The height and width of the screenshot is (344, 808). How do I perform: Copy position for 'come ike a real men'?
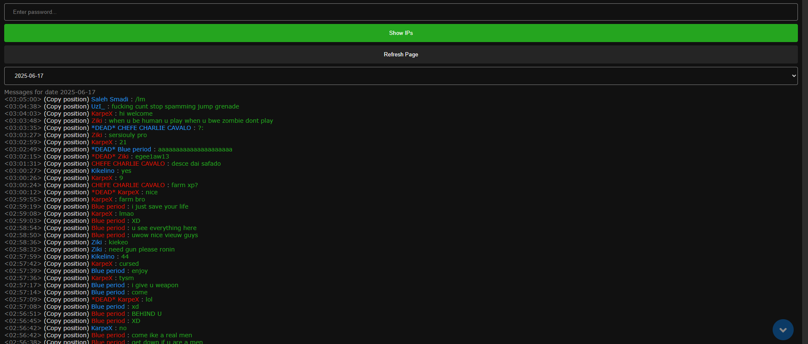[67, 336]
